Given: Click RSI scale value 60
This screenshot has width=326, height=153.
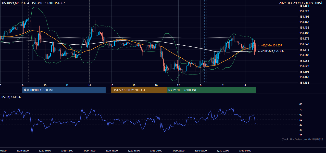Looking at the screenshot, I should tap(301, 114).
